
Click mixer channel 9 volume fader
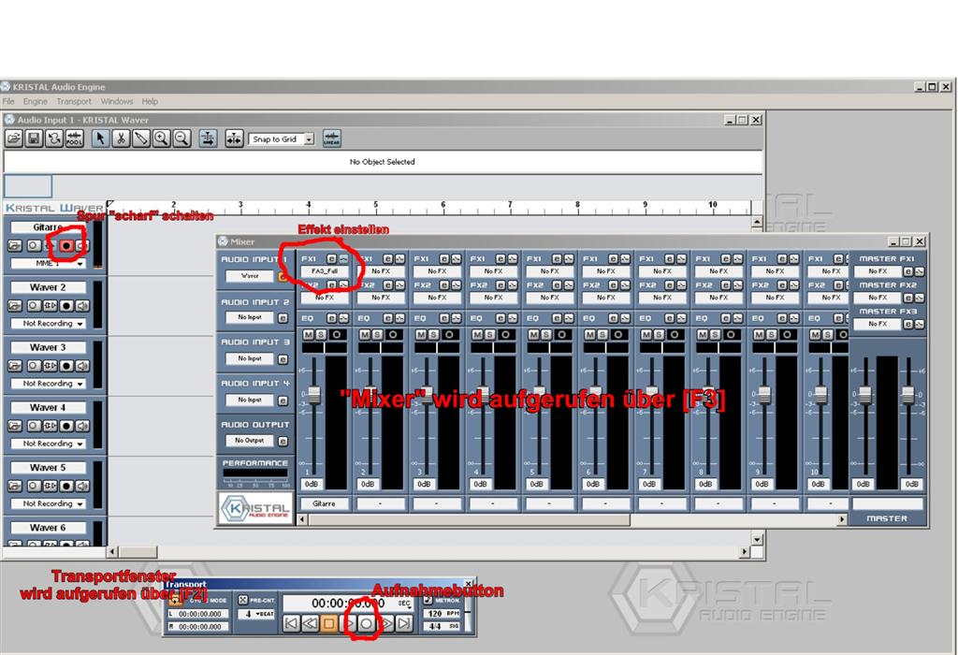[764, 395]
